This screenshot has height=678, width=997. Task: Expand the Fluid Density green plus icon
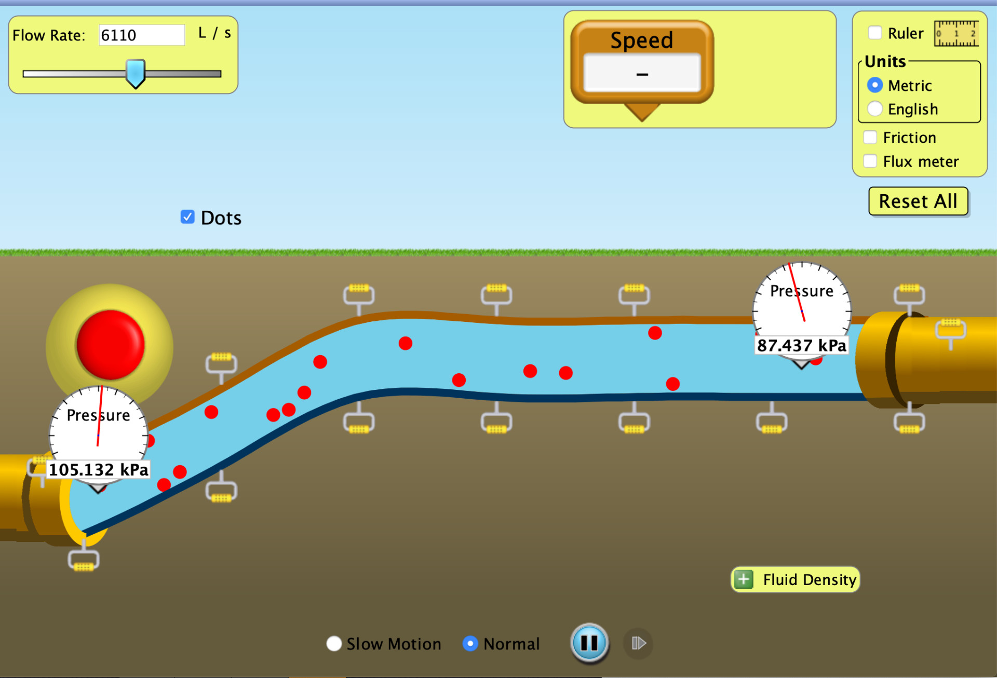click(744, 579)
